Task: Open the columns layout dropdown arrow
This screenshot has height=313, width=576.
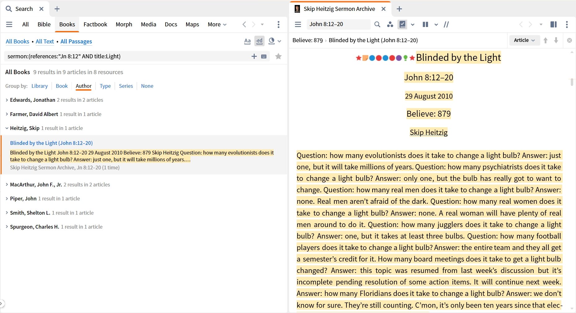Action: [x=436, y=25]
